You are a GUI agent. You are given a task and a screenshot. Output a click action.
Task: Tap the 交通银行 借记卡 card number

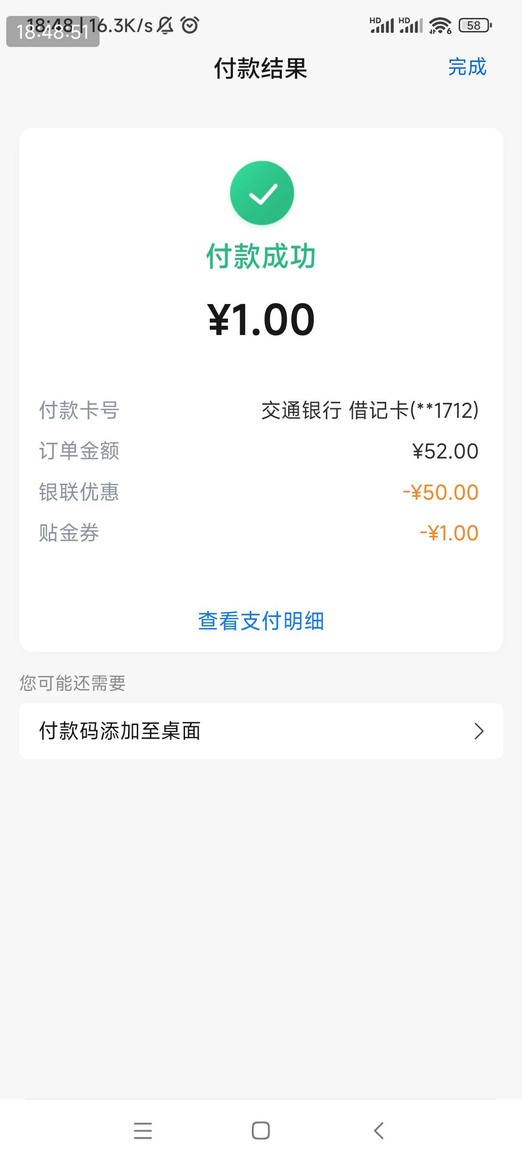click(x=370, y=411)
